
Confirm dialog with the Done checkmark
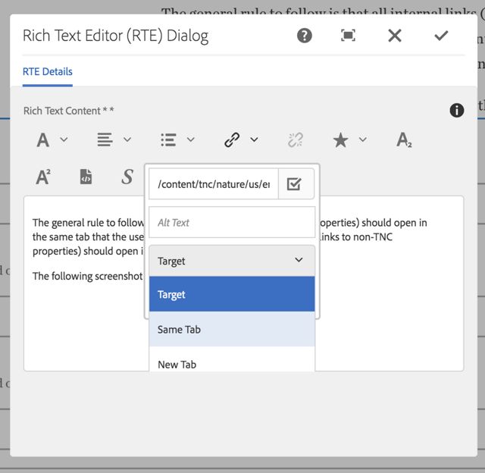tap(441, 36)
